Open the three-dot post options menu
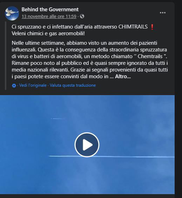Screen dimensions: 182x198 [x=162, y=13]
